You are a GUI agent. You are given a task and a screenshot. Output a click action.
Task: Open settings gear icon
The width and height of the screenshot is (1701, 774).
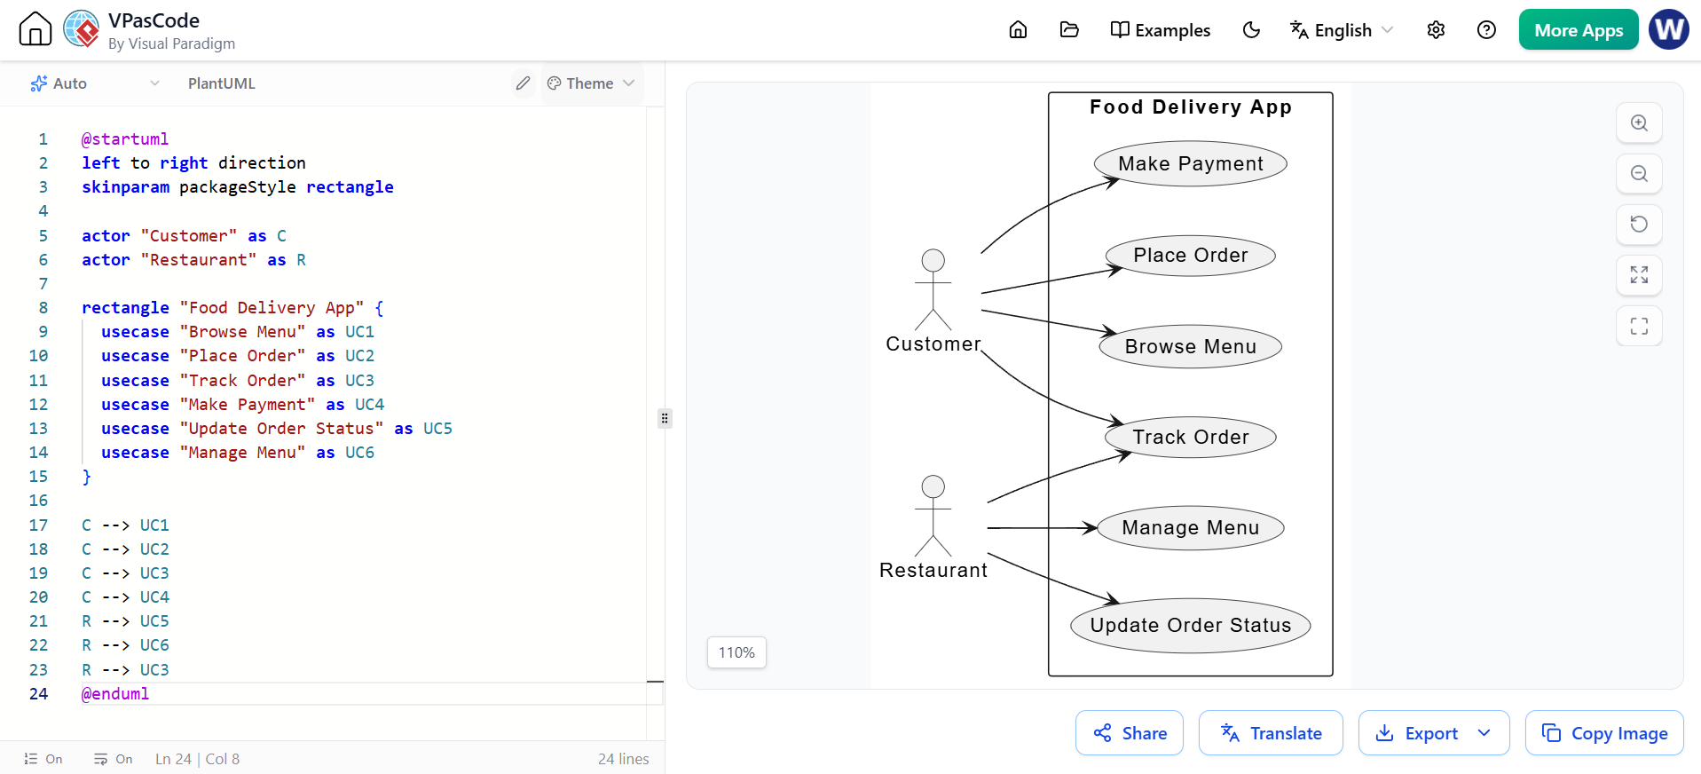click(x=1436, y=30)
